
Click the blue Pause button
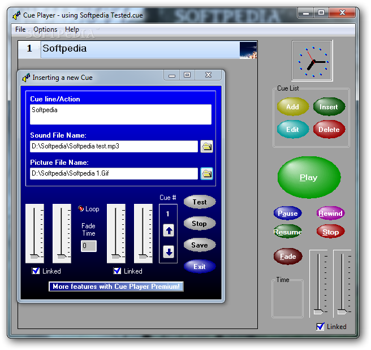click(x=288, y=214)
